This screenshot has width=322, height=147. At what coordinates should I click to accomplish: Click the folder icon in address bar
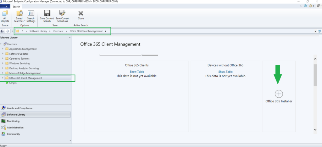18,31
